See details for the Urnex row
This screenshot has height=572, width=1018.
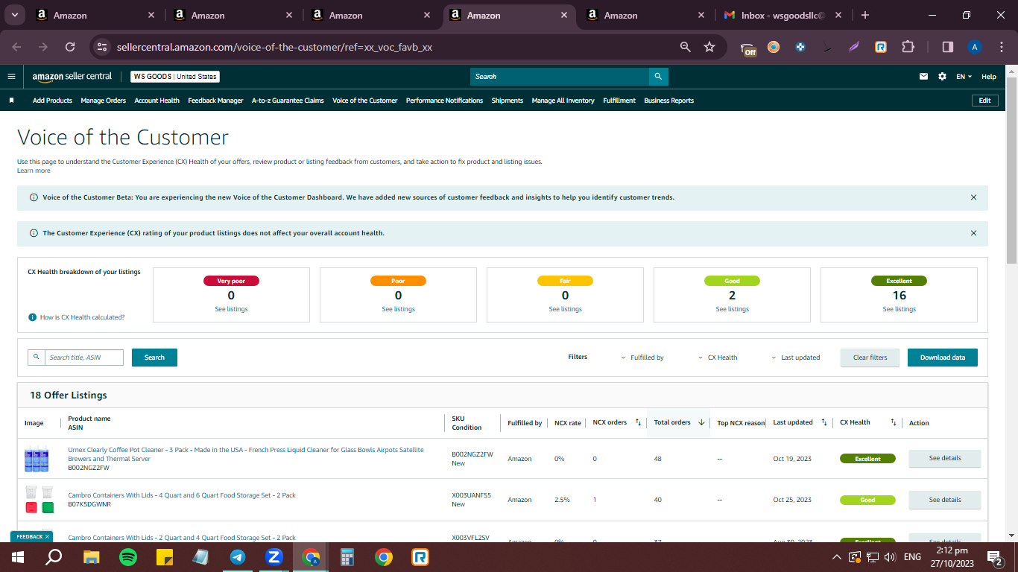click(945, 458)
